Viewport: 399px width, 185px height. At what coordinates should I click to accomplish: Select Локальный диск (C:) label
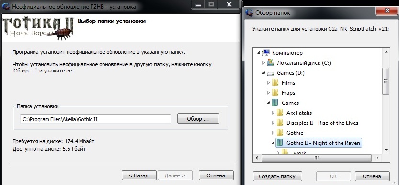click(x=304, y=63)
